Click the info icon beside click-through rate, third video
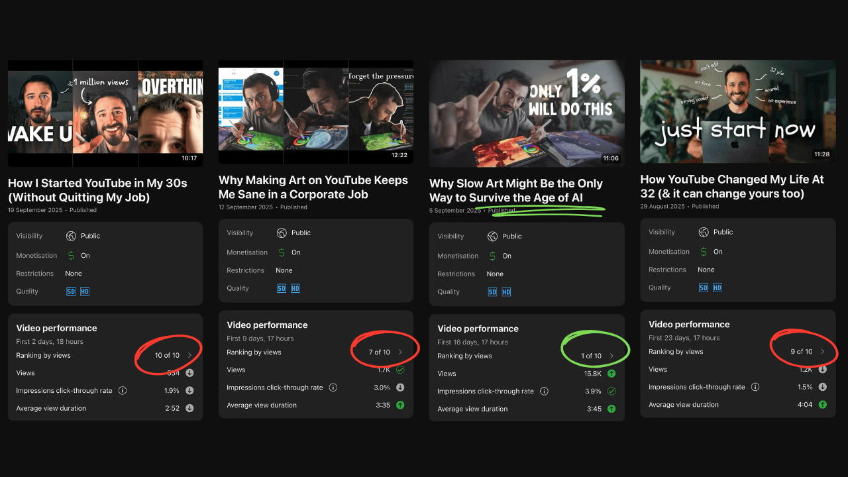This screenshot has height=477, width=848. 544,392
